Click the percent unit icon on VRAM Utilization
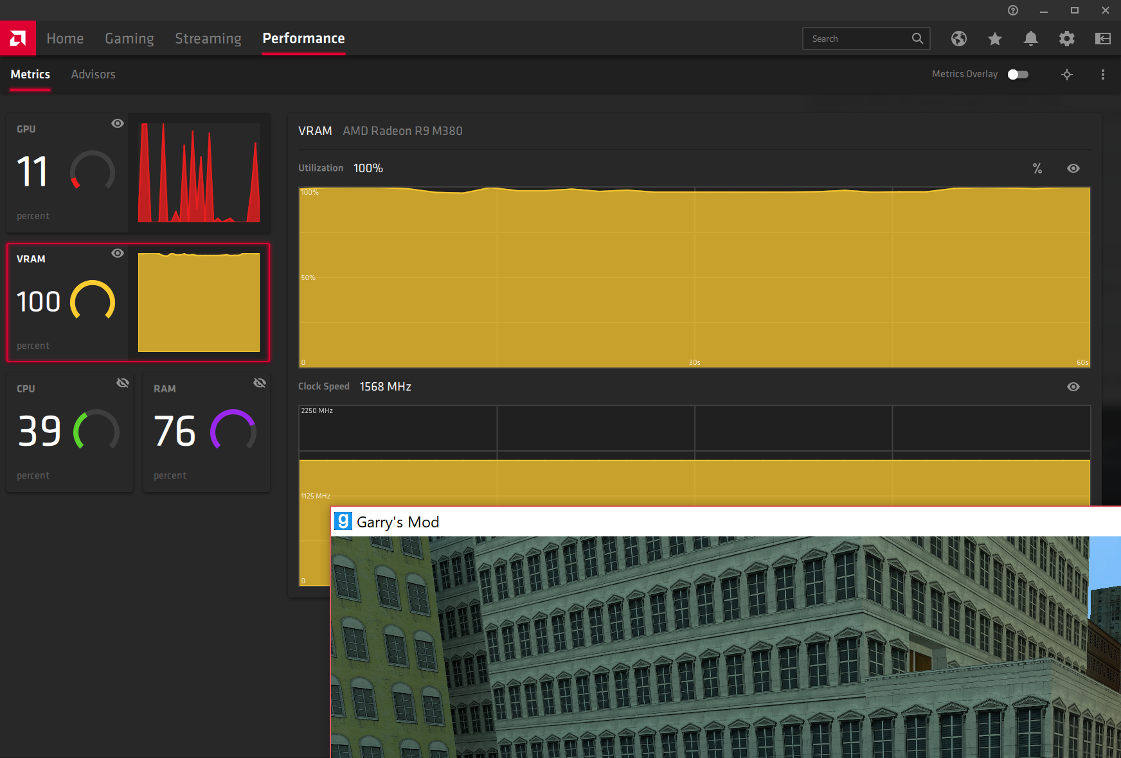 [x=1037, y=168]
